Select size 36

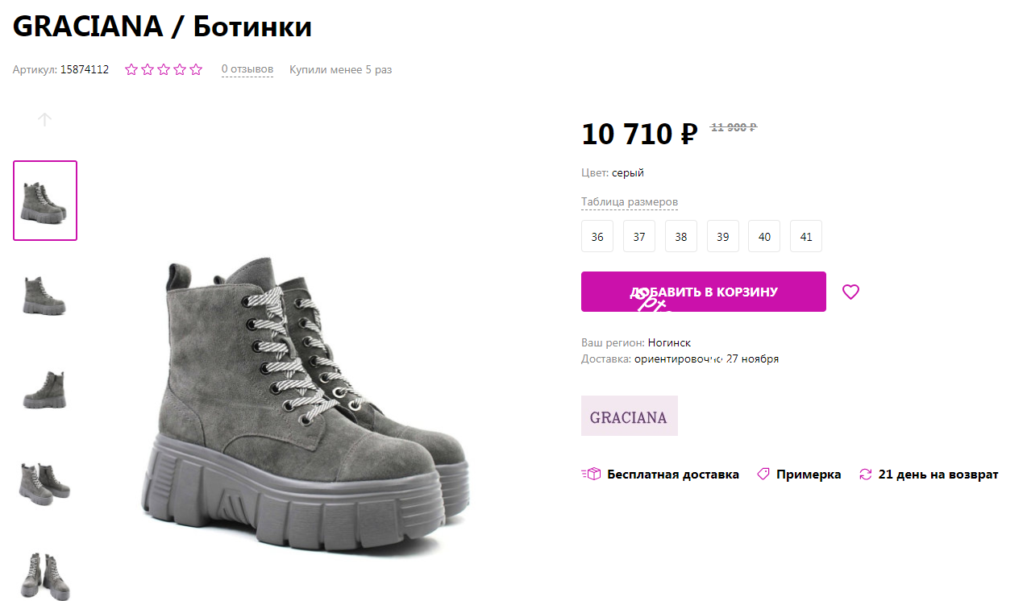[x=597, y=236]
